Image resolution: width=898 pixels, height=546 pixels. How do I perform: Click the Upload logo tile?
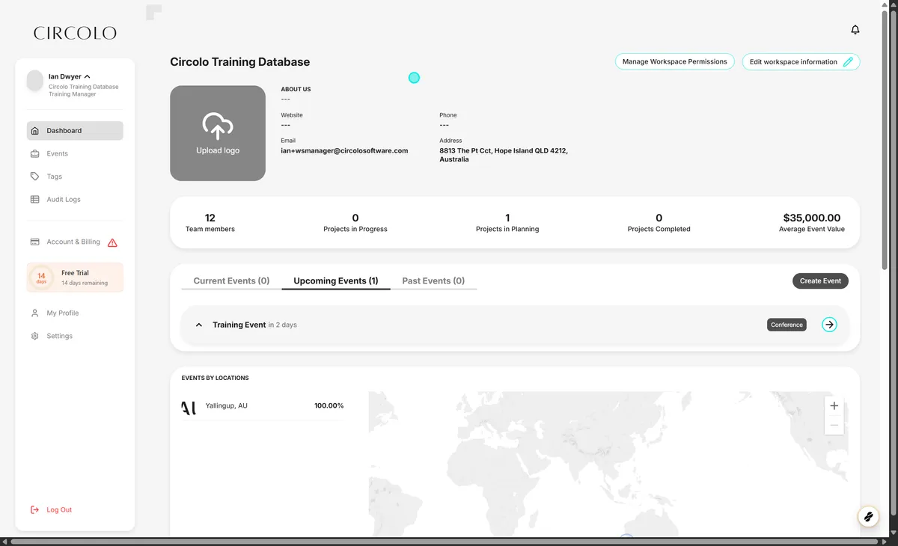coord(218,133)
